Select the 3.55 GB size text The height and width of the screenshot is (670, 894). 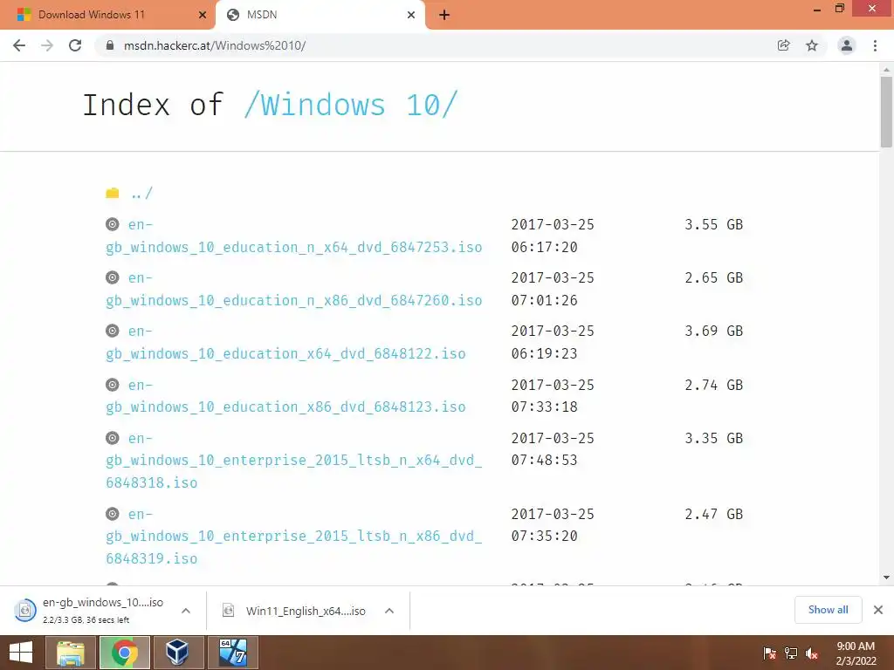(x=714, y=224)
